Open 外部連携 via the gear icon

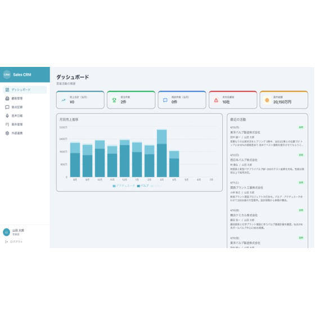(7, 133)
